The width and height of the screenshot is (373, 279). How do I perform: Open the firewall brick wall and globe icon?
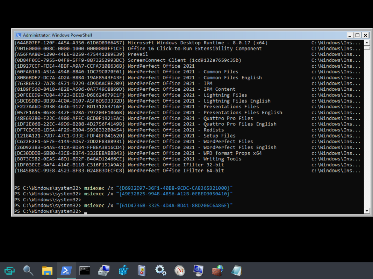(x=217, y=270)
